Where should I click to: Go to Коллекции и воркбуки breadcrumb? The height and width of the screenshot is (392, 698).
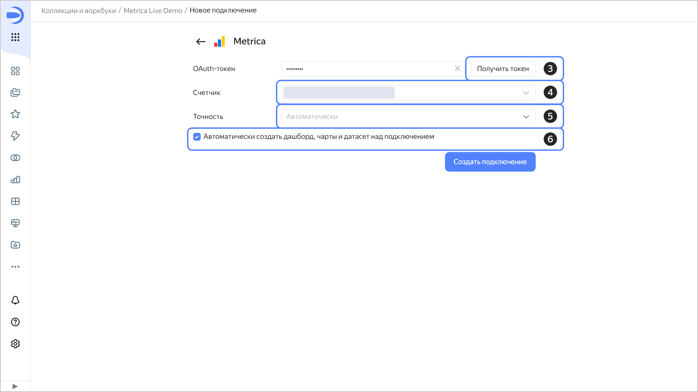(79, 11)
